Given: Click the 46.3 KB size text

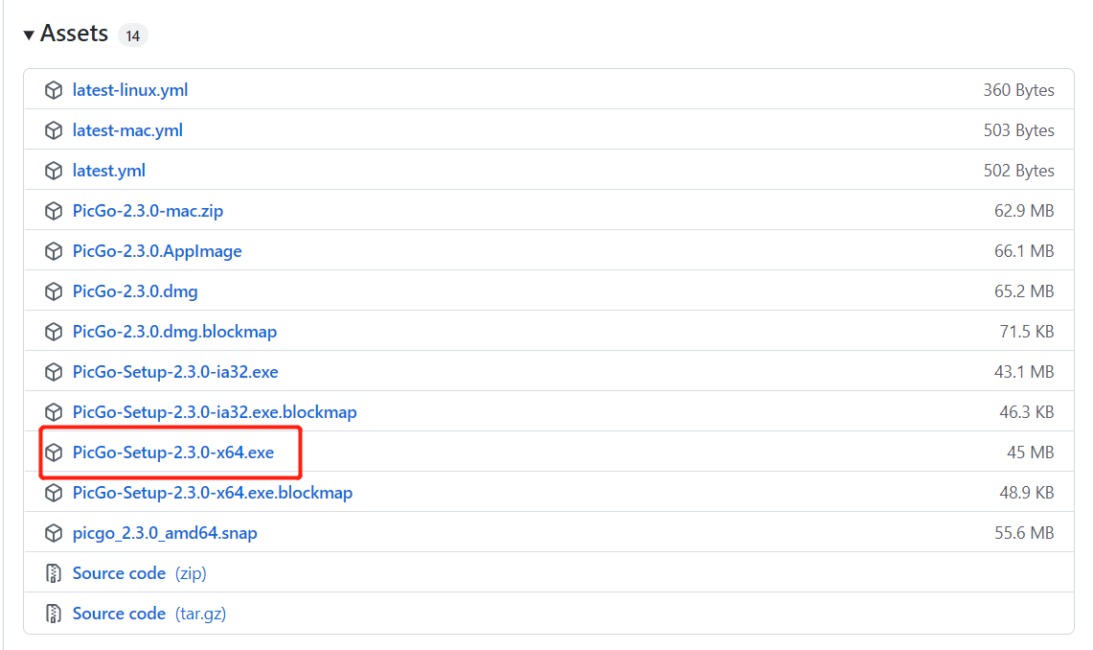Looking at the screenshot, I should point(1027,412).
